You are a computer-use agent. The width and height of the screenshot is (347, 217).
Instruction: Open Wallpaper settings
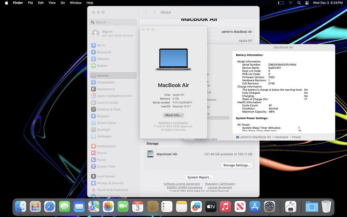coord(113,136)
